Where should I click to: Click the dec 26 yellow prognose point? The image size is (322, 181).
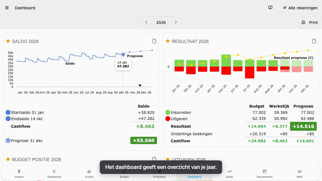click(308, 50)
